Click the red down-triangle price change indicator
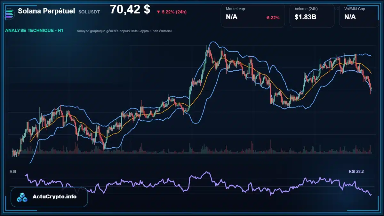The image size is (384, 216). 158,12
